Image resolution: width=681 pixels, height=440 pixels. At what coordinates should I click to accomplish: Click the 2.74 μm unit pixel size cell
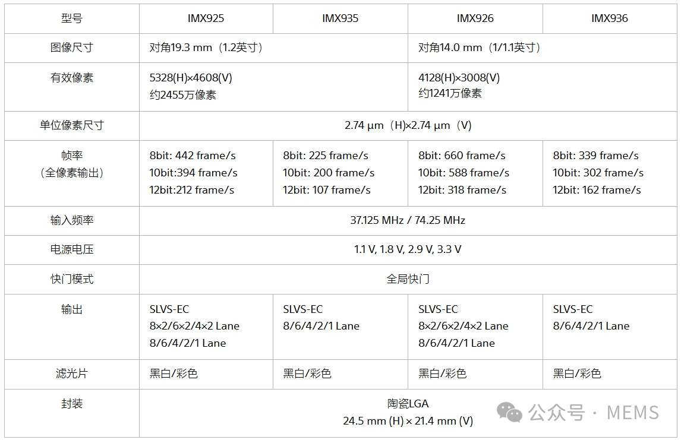pyautogui.click(x=408, y=125)
